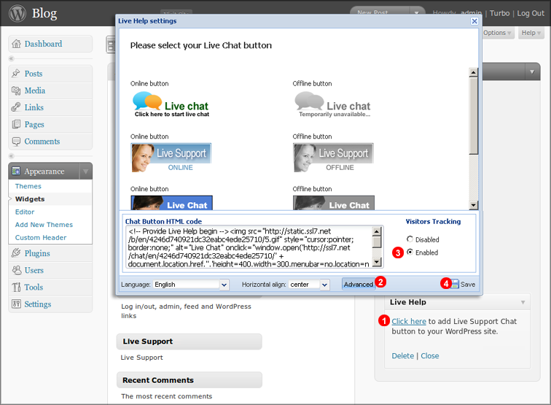551x405 pixels.
Task: Open the Language dropdown
Action: [224, 285]
